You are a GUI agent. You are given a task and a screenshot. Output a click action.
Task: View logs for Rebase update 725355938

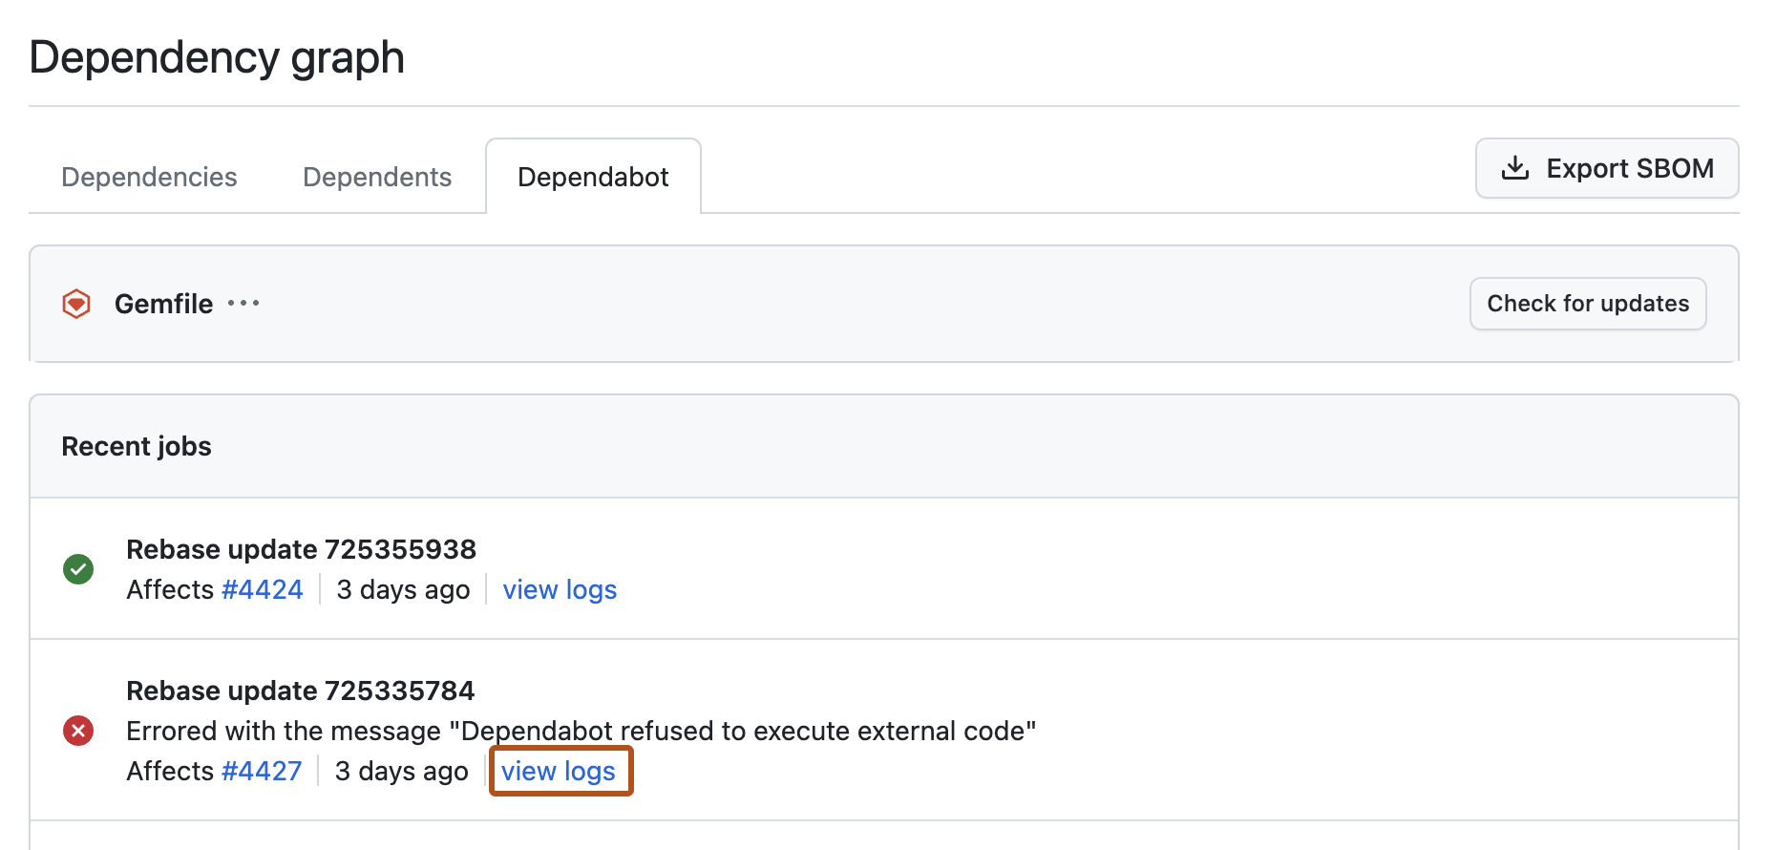coord(560,589)
